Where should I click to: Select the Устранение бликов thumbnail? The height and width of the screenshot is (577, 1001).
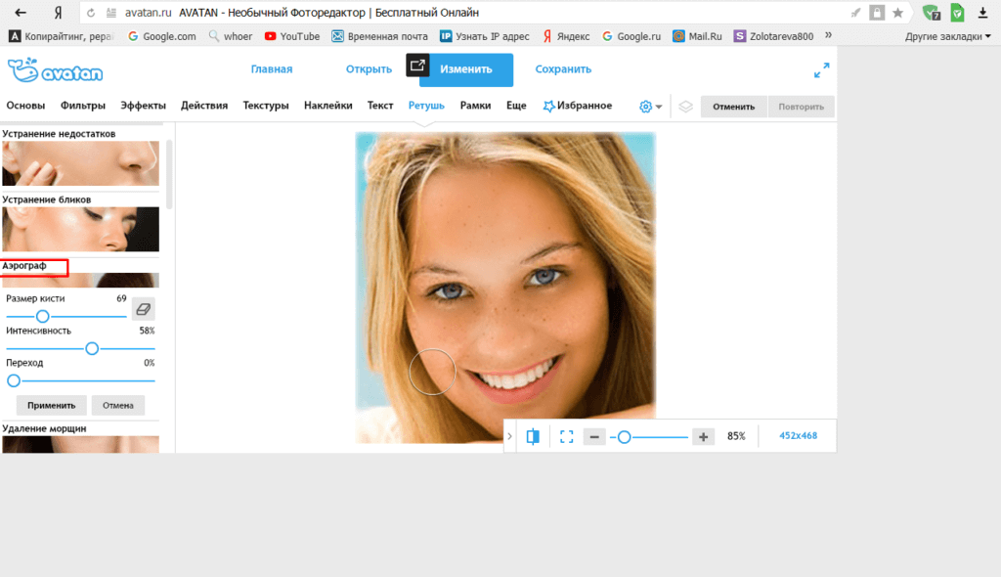coord(80,229)
